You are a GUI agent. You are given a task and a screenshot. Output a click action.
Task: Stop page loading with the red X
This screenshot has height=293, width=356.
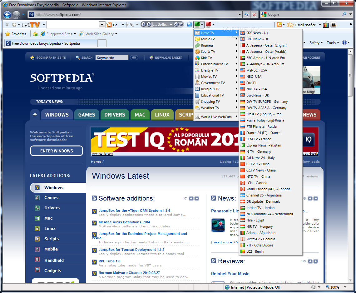254,15
